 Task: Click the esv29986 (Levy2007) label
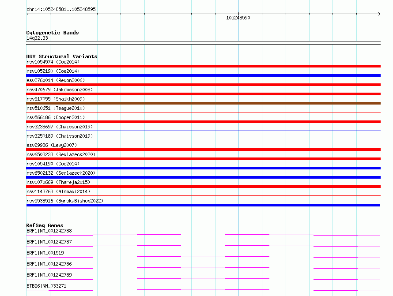pos(52,145)
